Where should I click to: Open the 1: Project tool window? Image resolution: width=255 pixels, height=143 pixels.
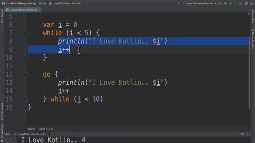(2, 16)
